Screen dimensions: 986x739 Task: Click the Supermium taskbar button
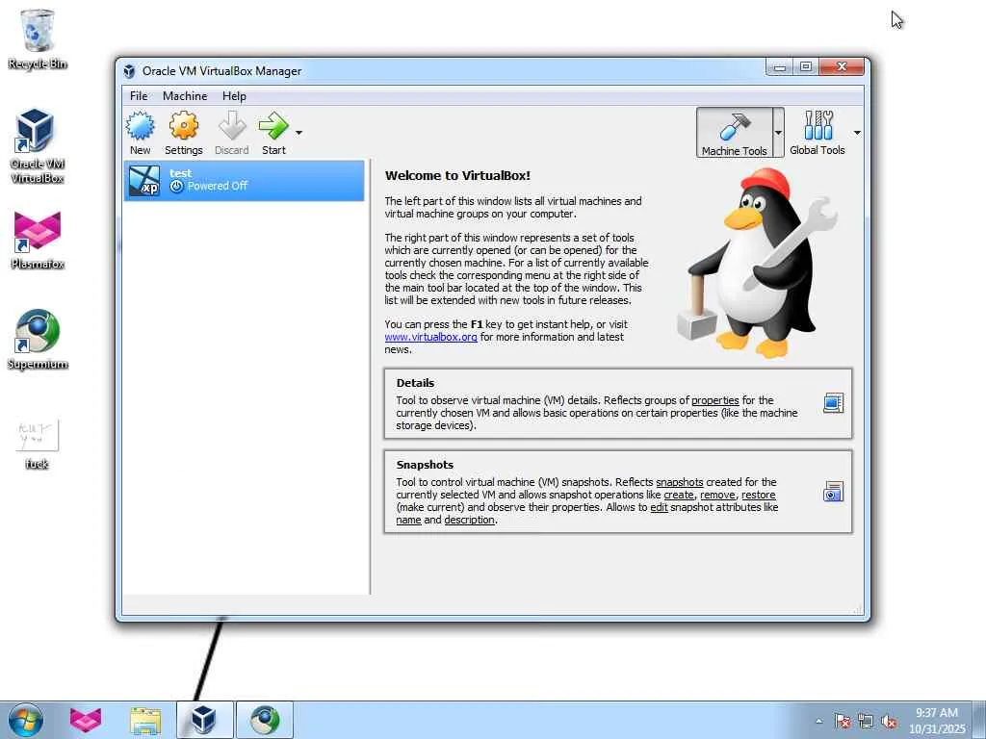(x=265, y=720)
